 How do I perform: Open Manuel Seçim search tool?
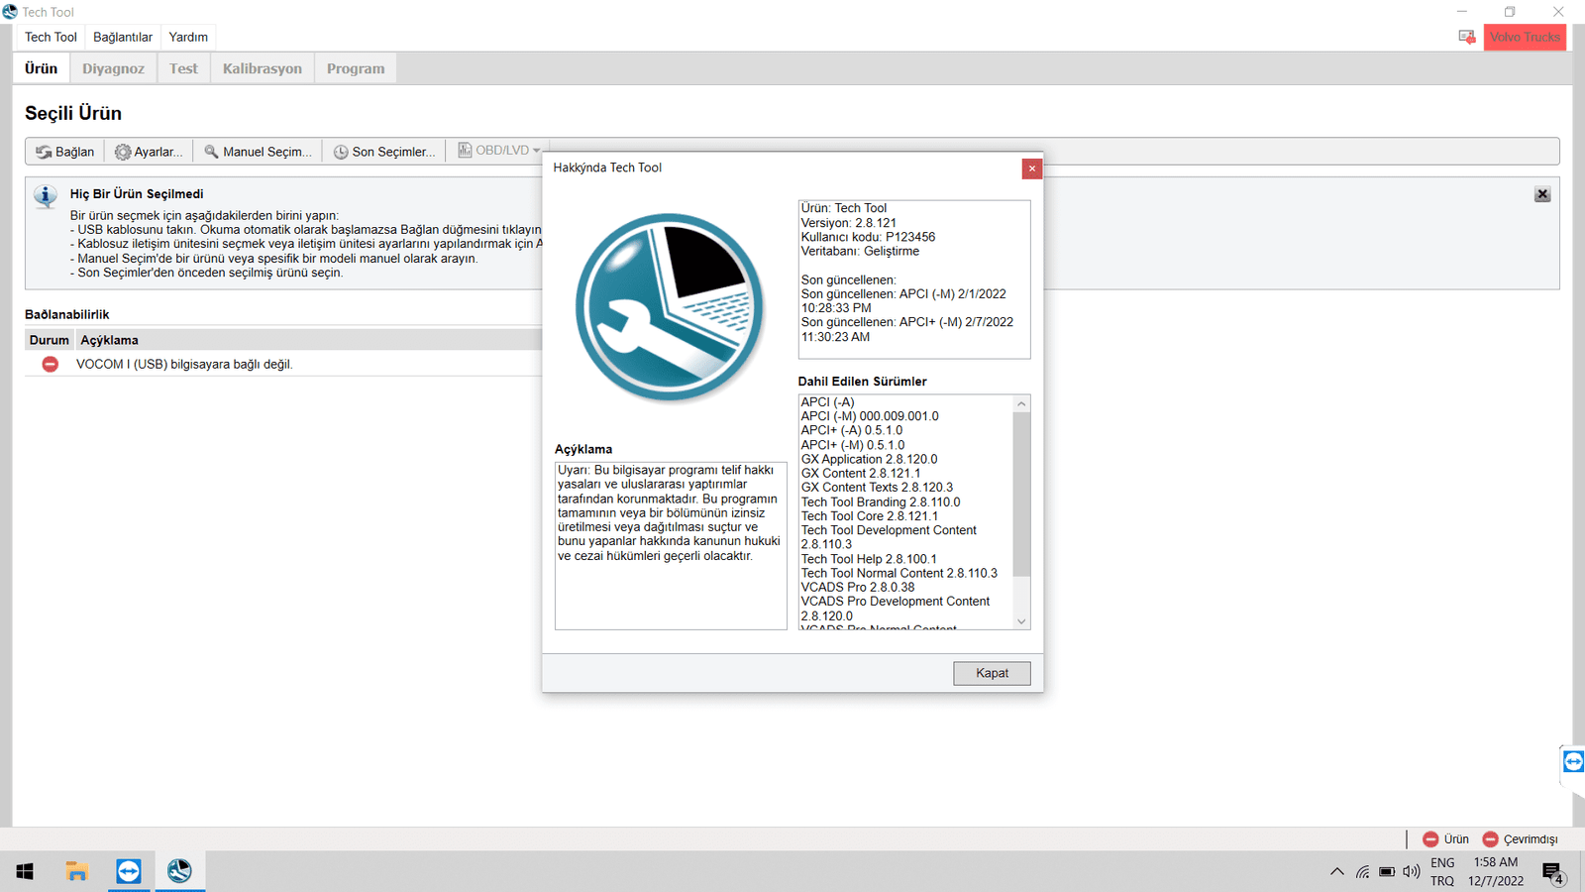pos(211,152)
